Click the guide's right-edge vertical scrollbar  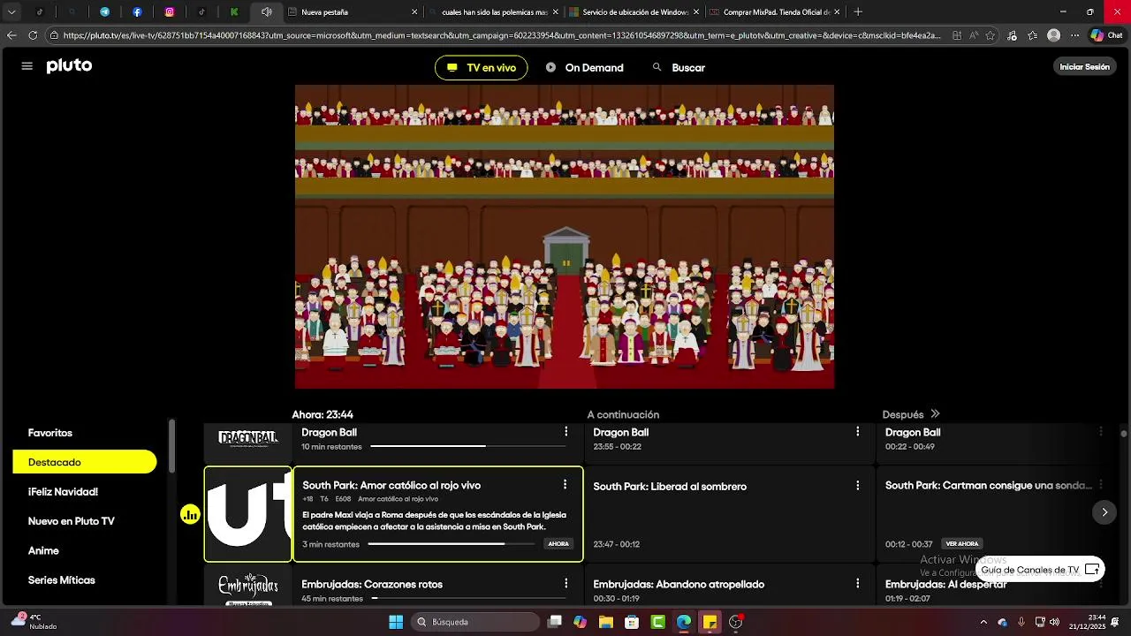(1124, 433)
